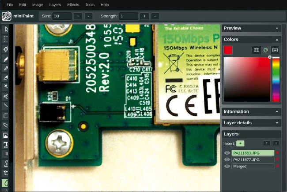Image resolution: width=287 pixels, height=192 pixels.
Task: Select the Crop tool
Action: click(x=6, y=173)
